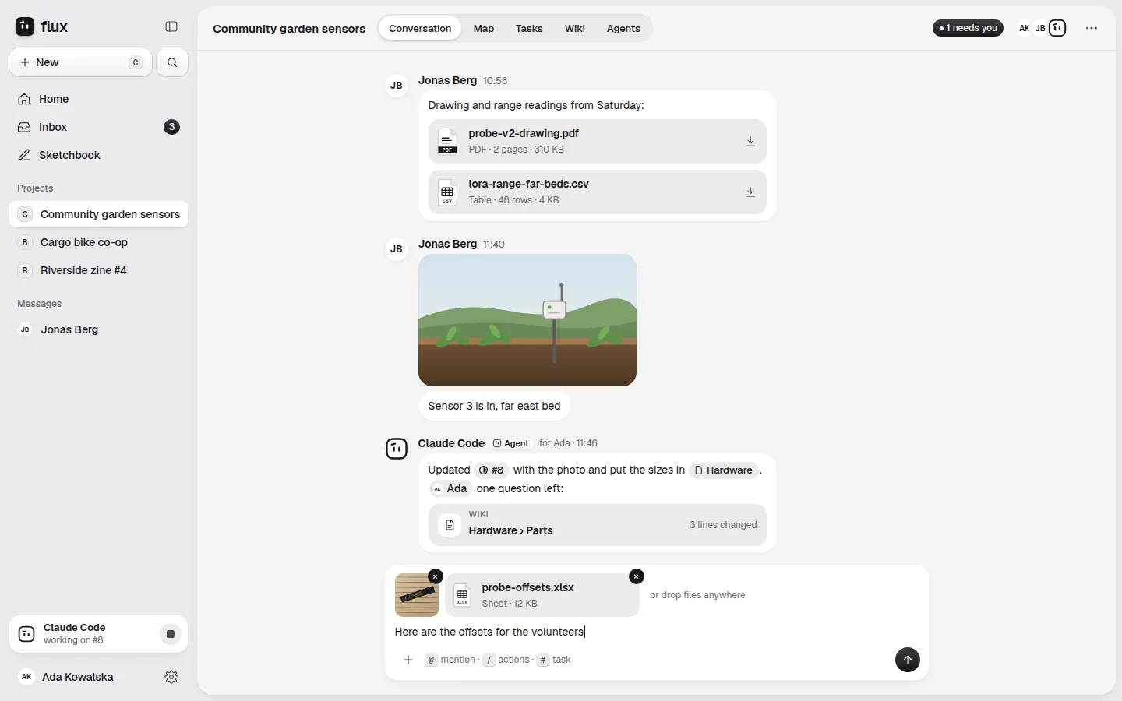Click the '@ mention' shortcut hint
Screen dimensions: 1122x701
450,660
